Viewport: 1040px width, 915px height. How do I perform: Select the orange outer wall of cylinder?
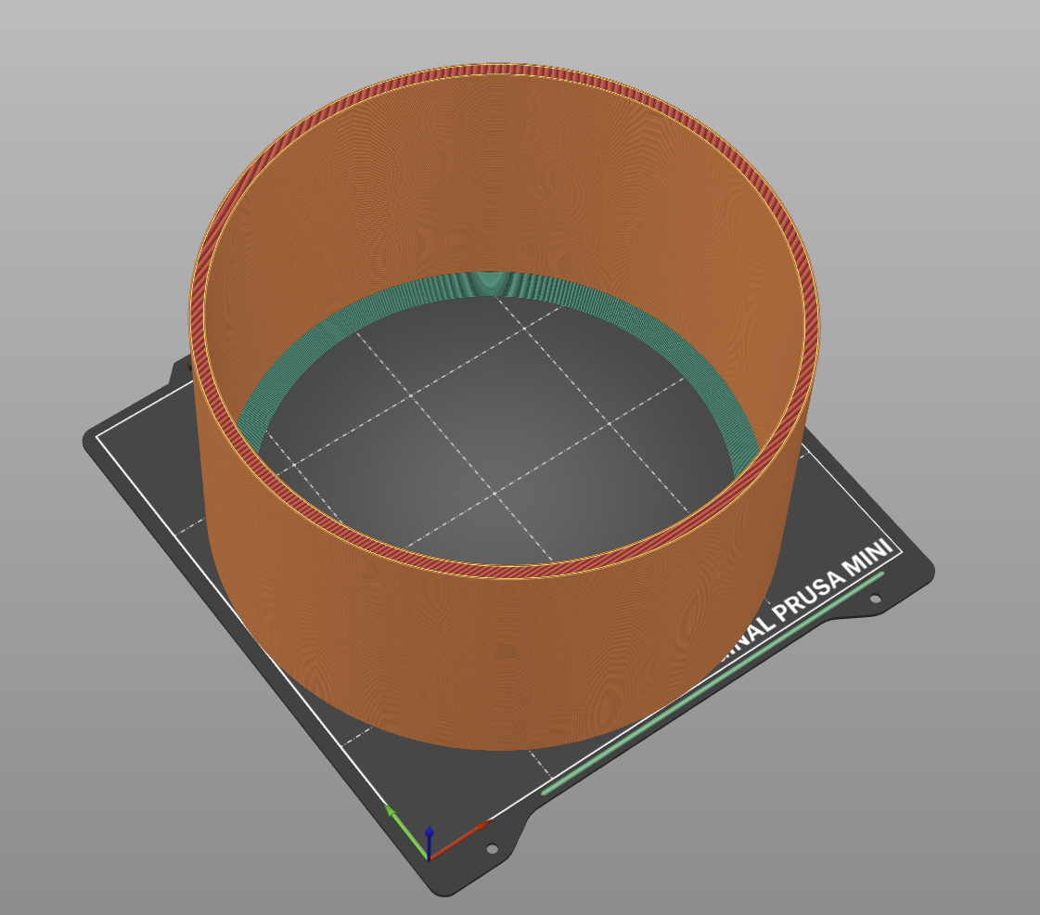coord(504,664)
